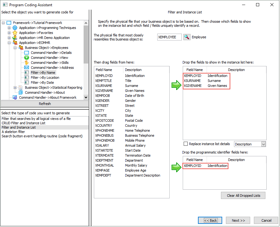Select XPOSTCODE Postal Code row
280x227 pixels.
click(x=131, y=121)
